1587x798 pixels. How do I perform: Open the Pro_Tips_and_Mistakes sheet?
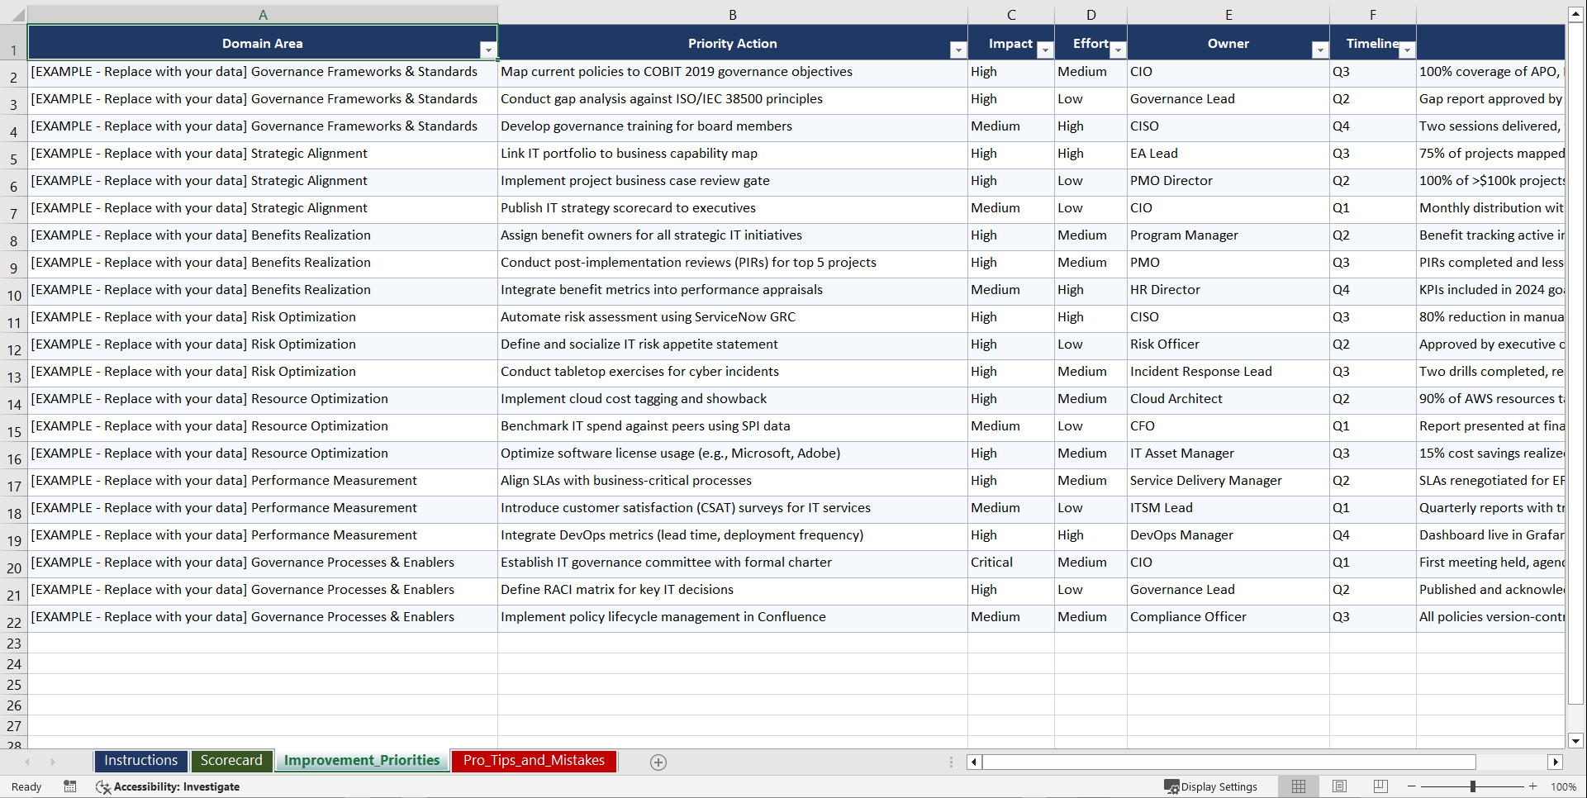pos(533,760)
